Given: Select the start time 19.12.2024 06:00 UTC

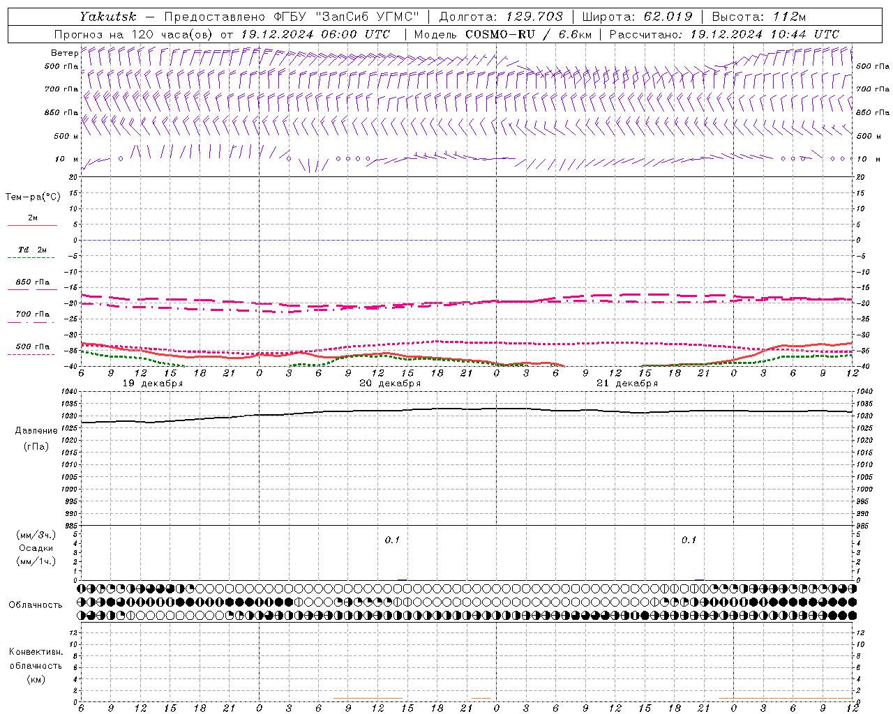Looking at the screenshot, I should pyautogui.click(x=315, y=34).
